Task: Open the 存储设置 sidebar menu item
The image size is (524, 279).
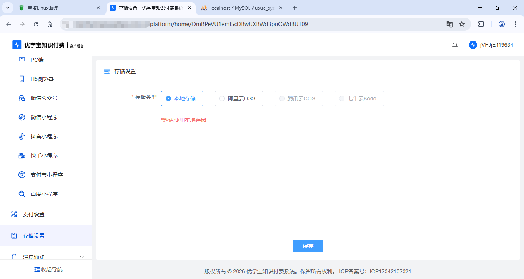Action: point(34,236)
